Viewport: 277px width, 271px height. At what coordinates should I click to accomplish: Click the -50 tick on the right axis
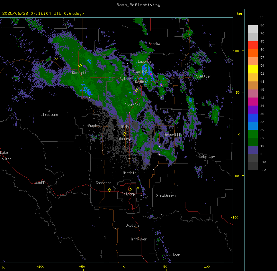click(x=236, y=176)
